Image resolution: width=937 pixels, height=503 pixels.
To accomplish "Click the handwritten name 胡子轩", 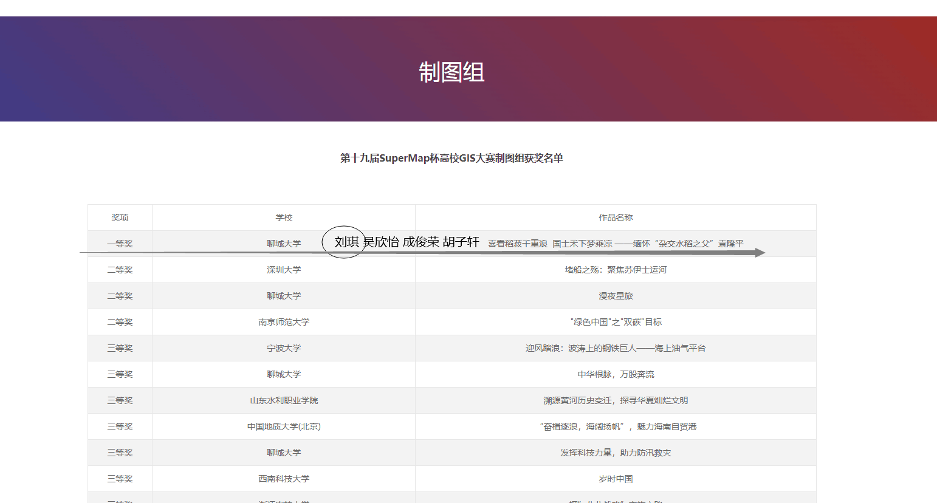I will coord(461,242).
